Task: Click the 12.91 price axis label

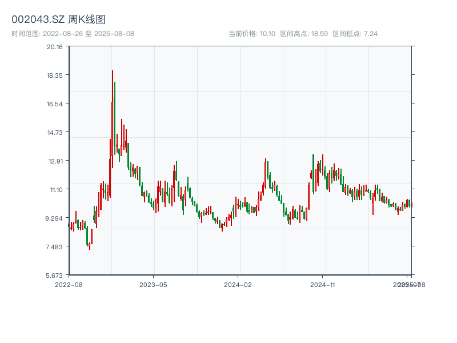Action: pos(55,161)
